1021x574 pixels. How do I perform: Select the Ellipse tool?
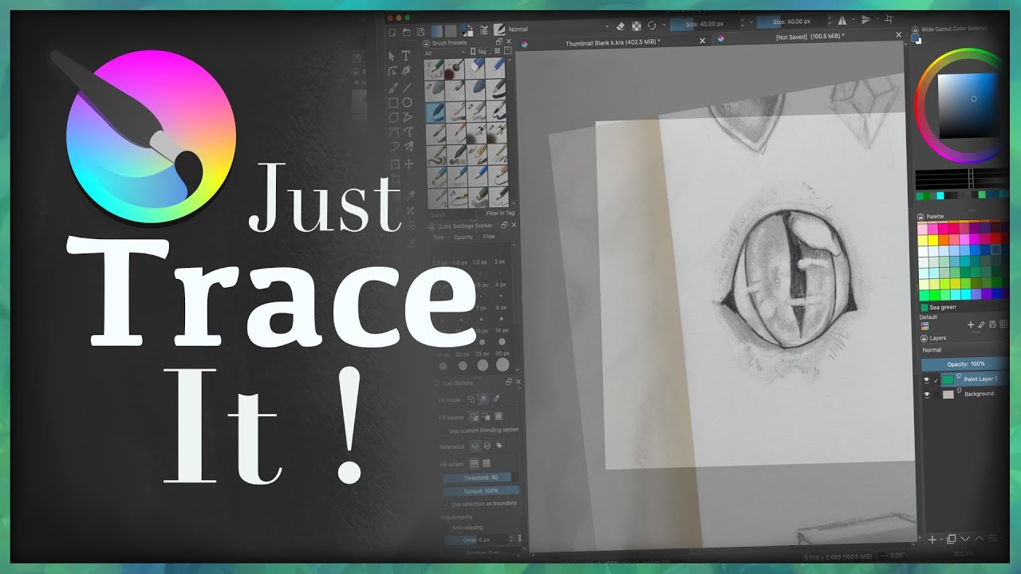407,103
